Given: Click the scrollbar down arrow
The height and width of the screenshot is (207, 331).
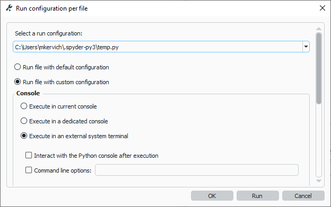Looking at the screenshot, I should 319,181.
